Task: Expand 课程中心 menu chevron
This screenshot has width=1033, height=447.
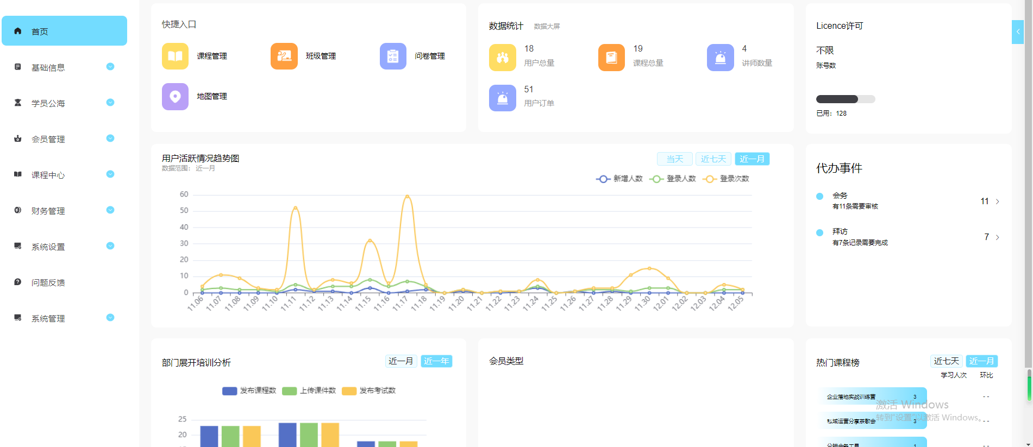Action: pos(110,174)
